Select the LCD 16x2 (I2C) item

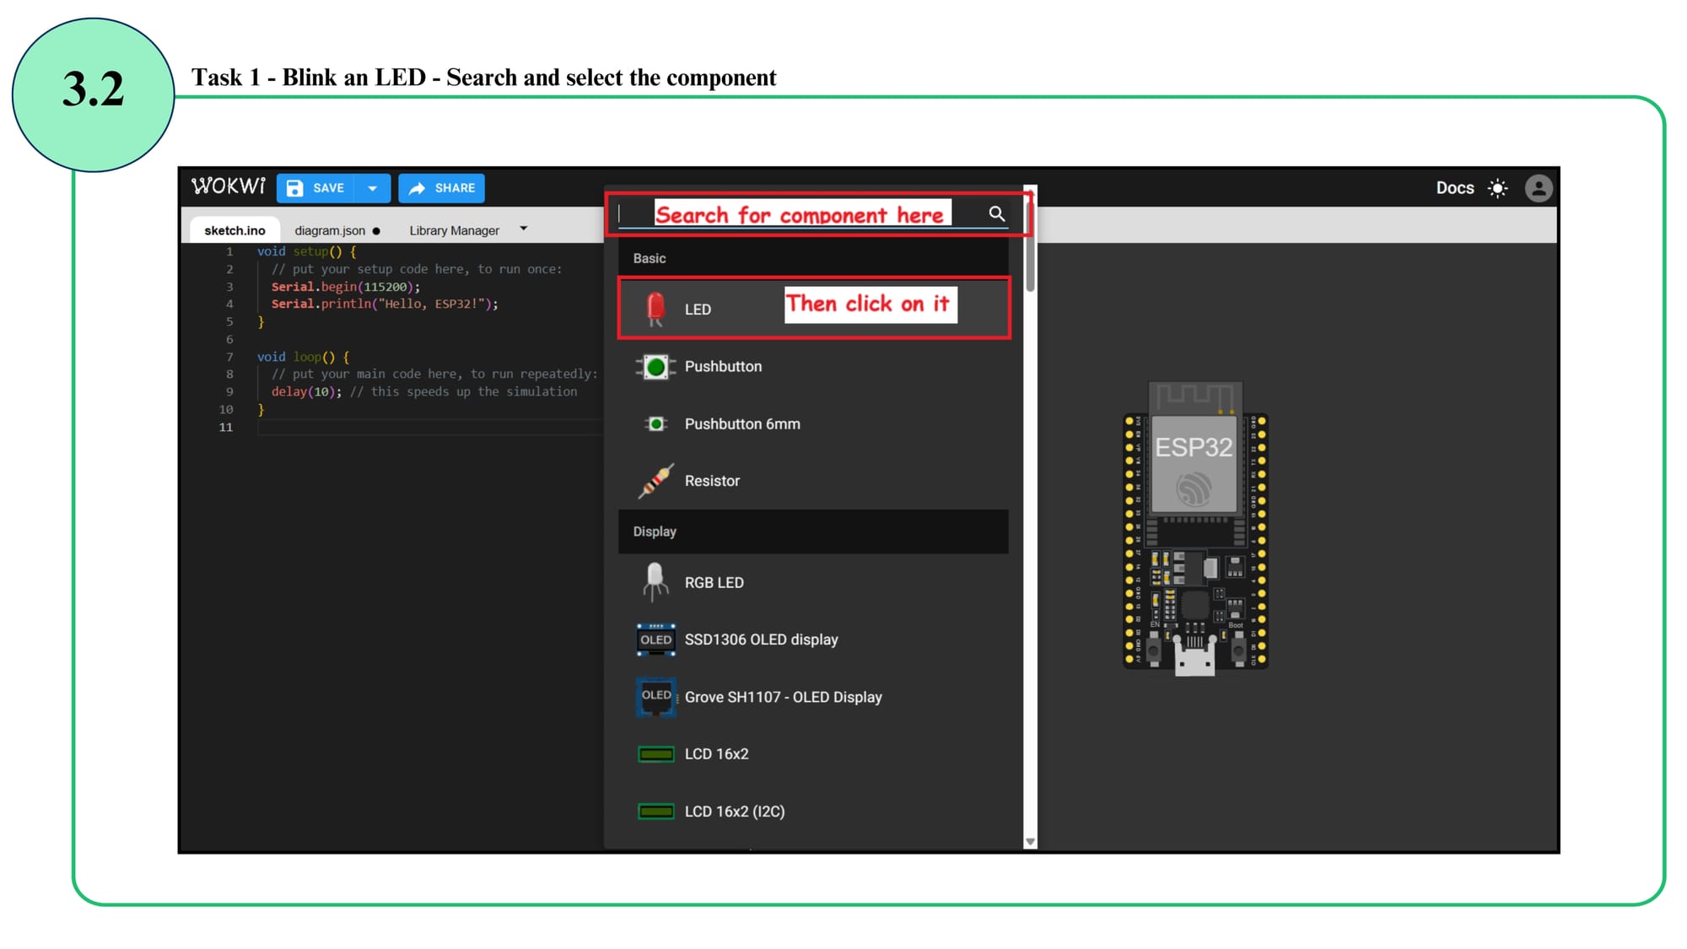(734, 812)
